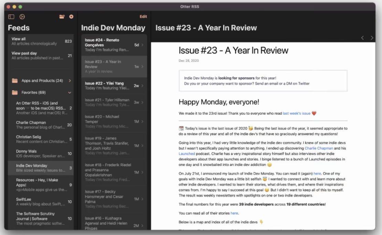Open Issue #20 Michael Temper chevron

[x=142, y=122]
